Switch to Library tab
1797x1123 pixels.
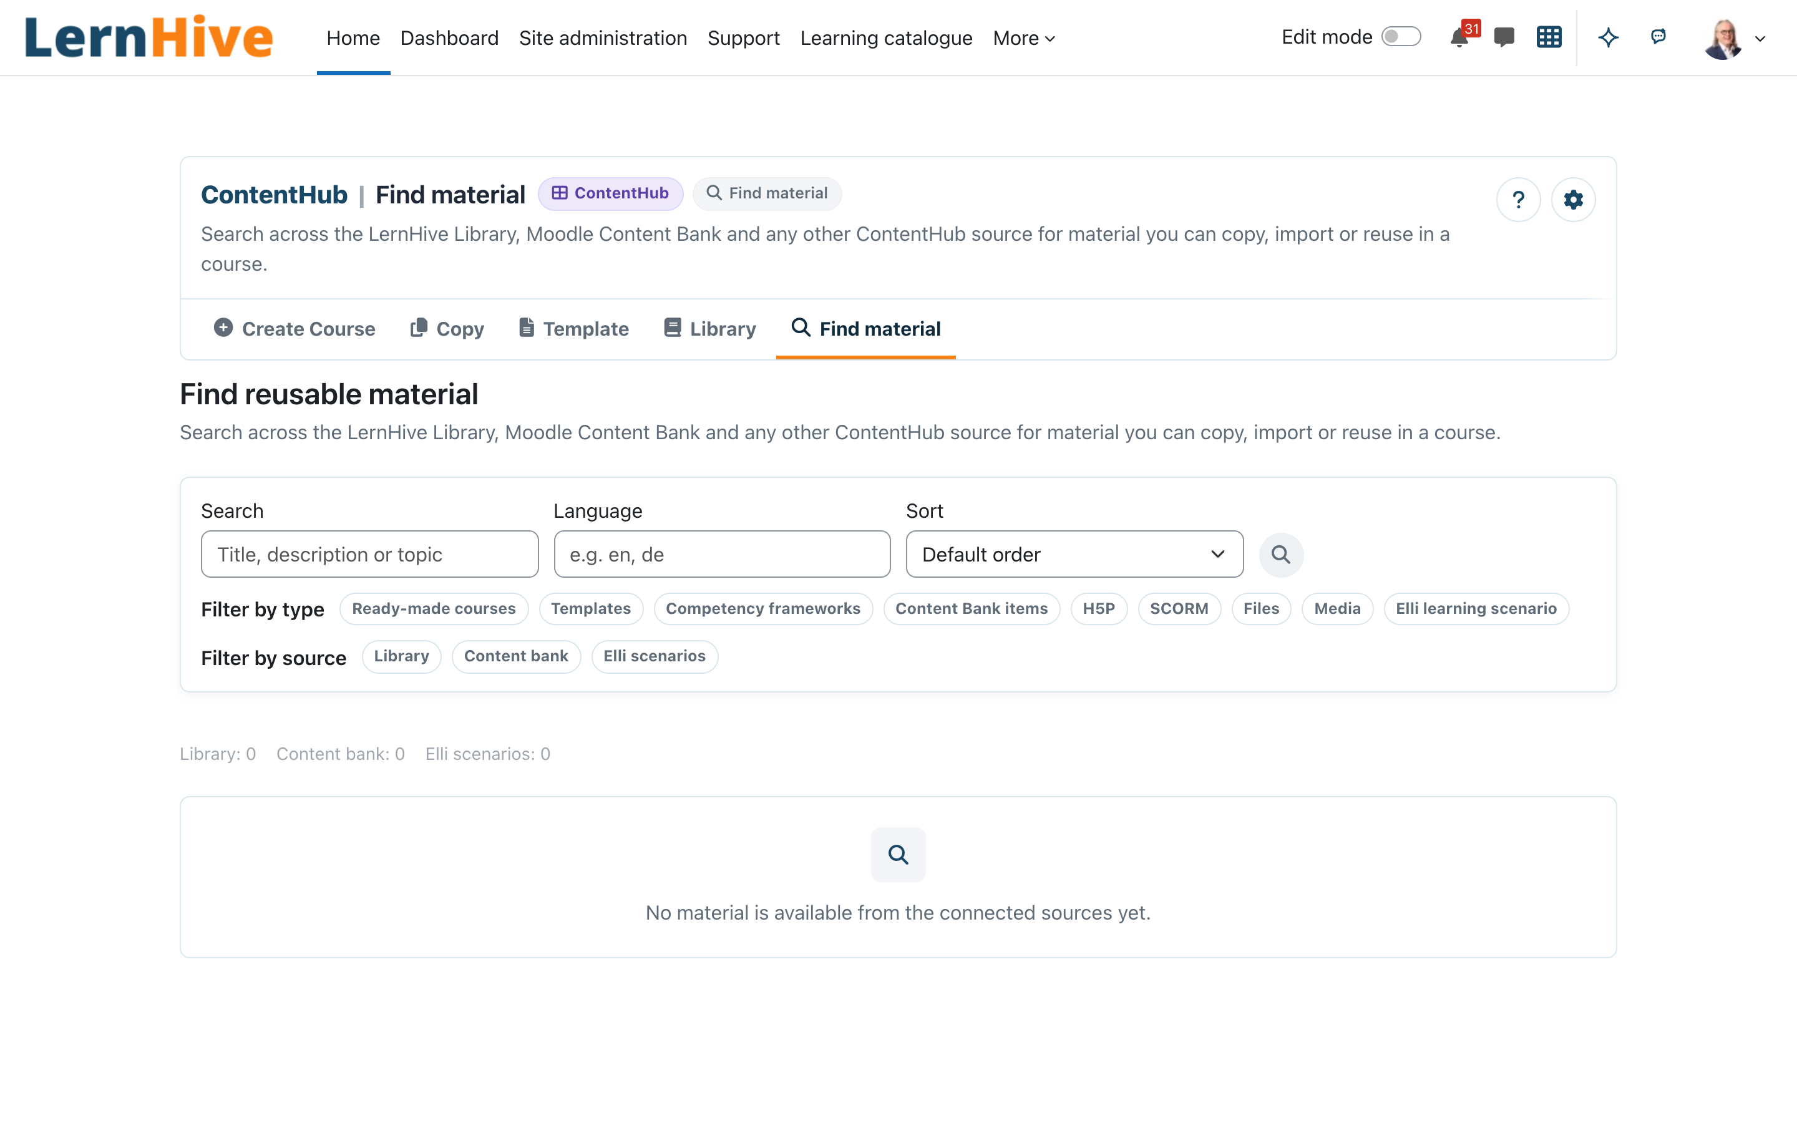pyautogui.click(x=709, y=329)
